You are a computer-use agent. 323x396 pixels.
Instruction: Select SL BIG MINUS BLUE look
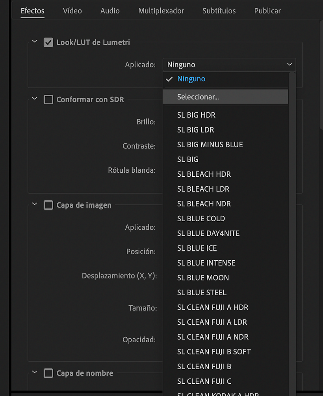(225, 144)
